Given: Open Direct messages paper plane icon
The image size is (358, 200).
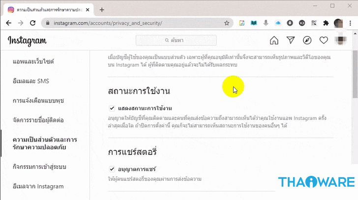Looking at the screenshot, I should pos(291,40).
